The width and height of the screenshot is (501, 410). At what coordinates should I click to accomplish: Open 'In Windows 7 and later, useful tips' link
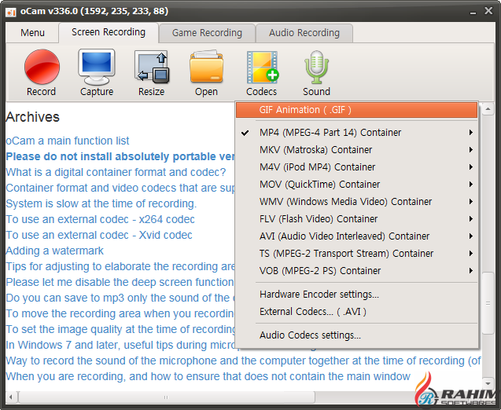120,345
